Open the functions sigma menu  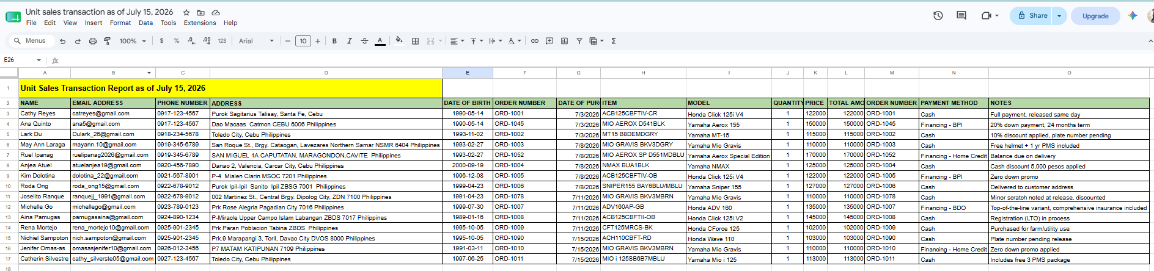coord(613,41)
